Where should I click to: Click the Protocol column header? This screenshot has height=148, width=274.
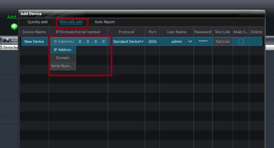[126, 32]
